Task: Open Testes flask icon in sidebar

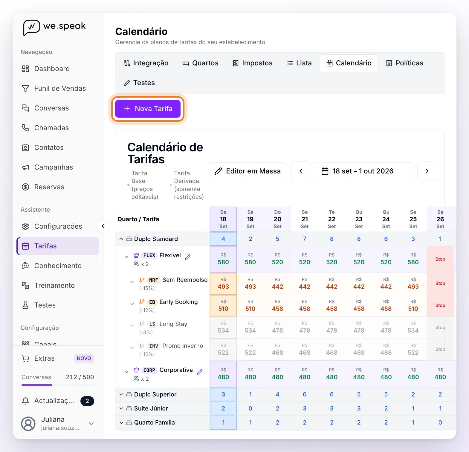Action: pos(25,305)
